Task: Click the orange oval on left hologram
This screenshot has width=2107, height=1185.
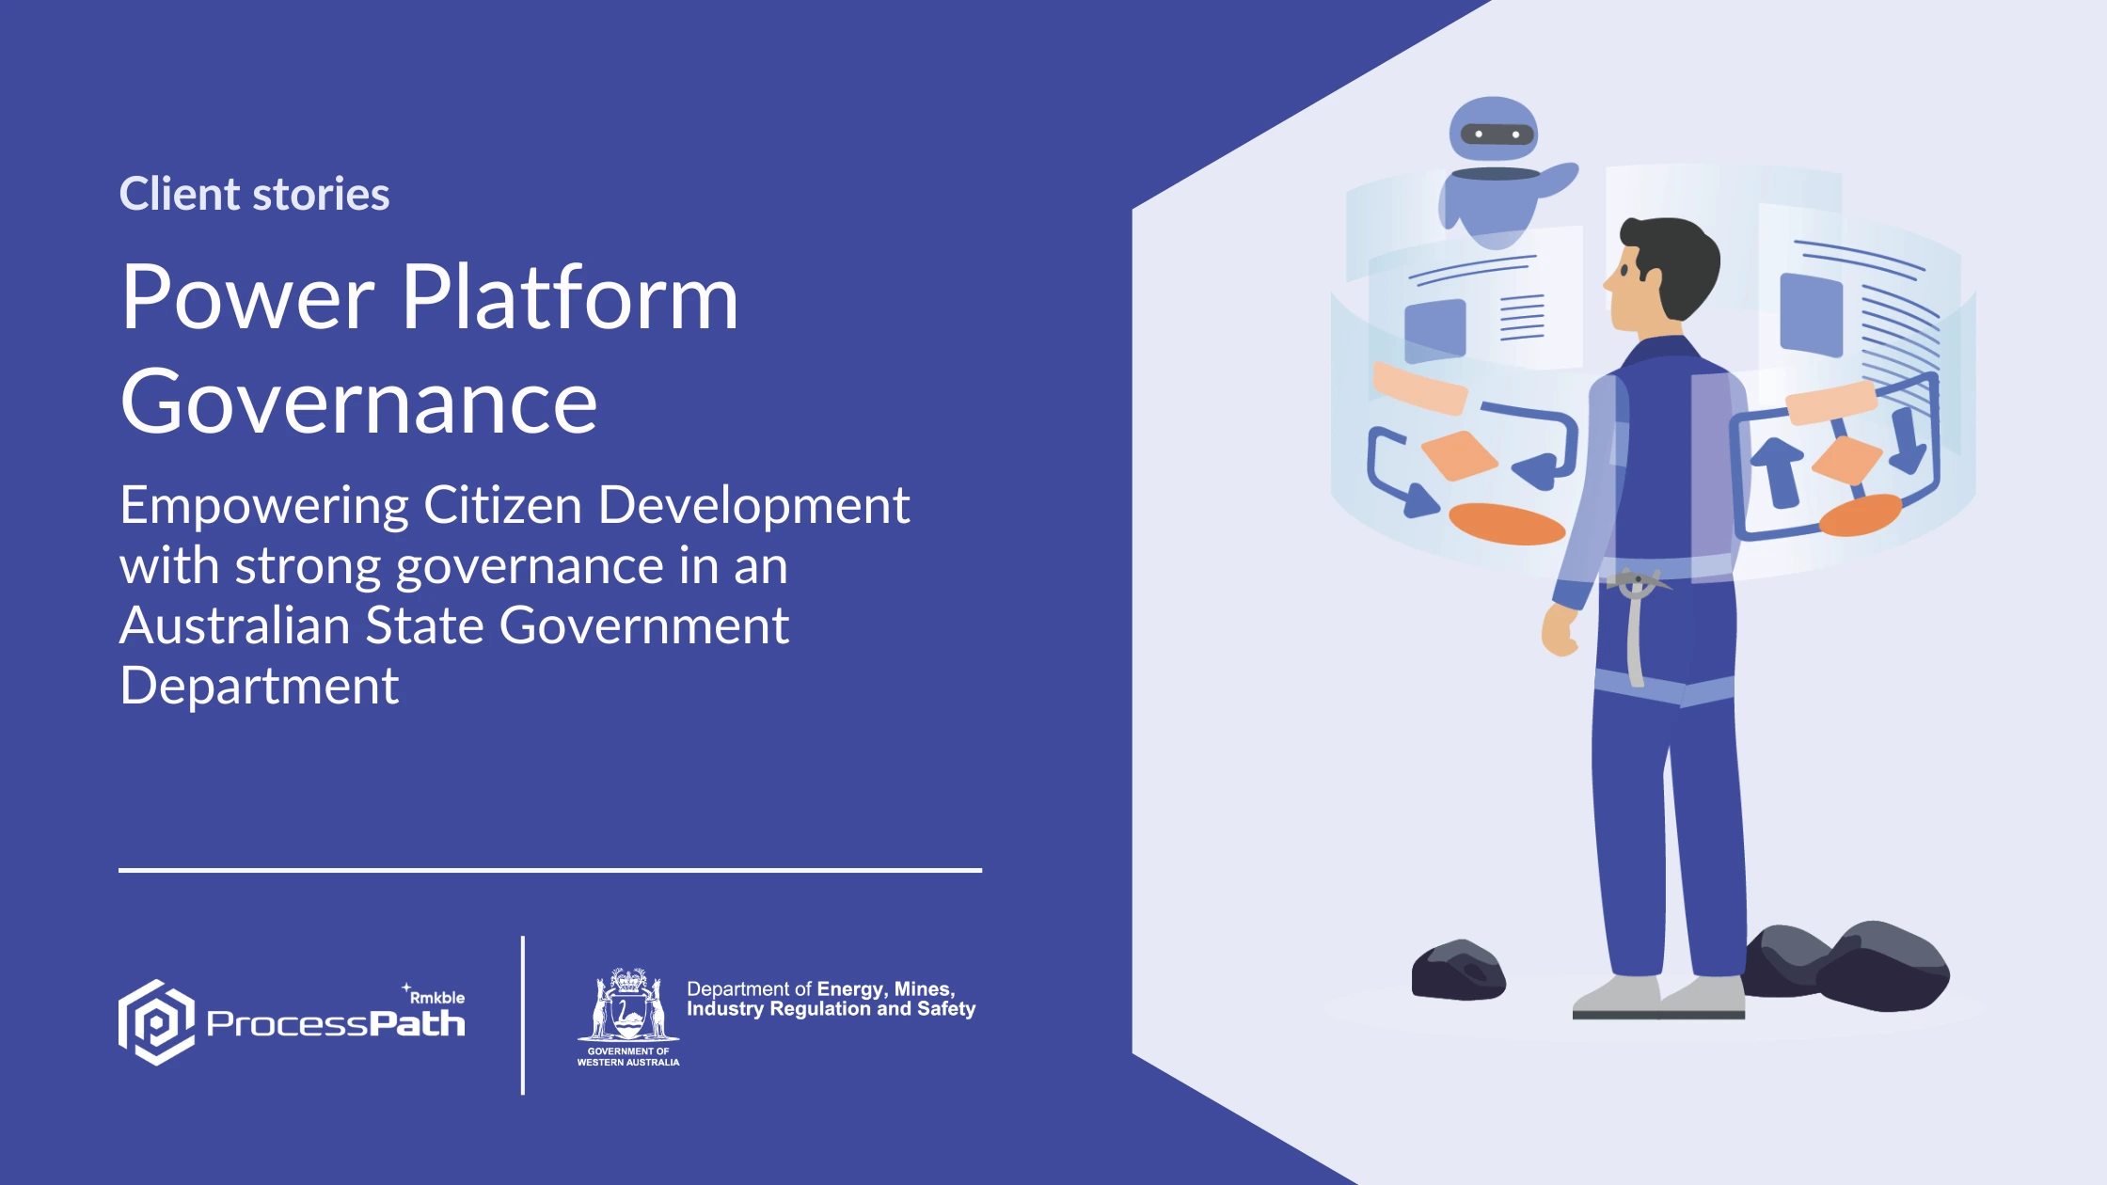Action: (1506, 524)
